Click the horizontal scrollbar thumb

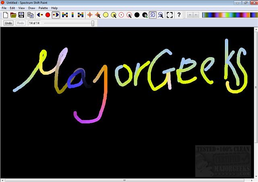pyautogui.click(x=125, y=180)
